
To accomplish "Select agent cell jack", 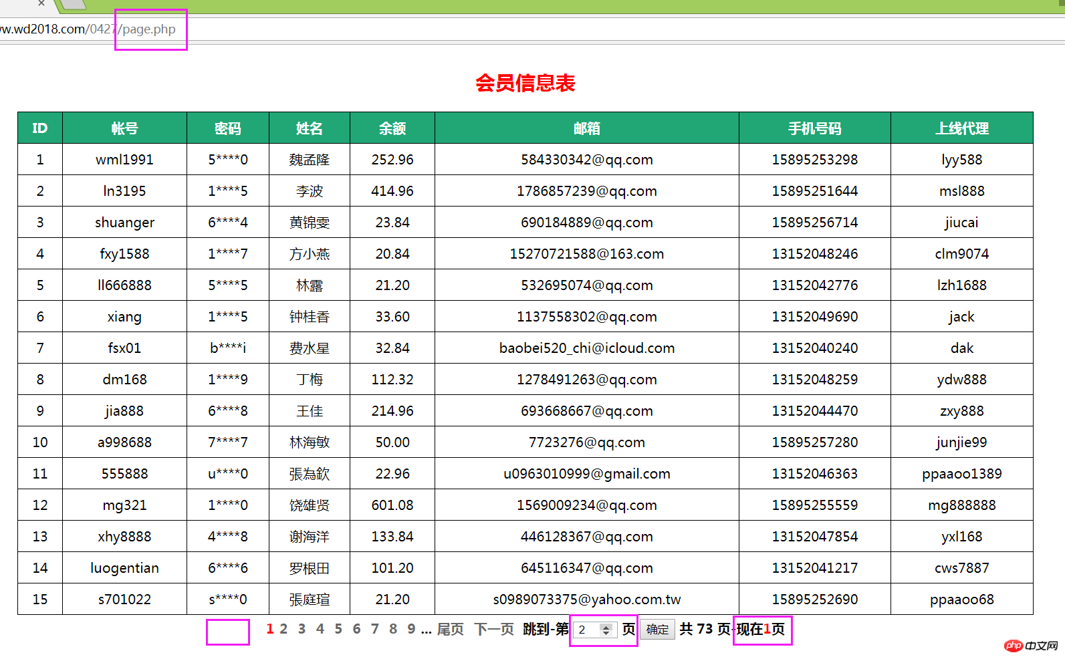I will (962, 317).
